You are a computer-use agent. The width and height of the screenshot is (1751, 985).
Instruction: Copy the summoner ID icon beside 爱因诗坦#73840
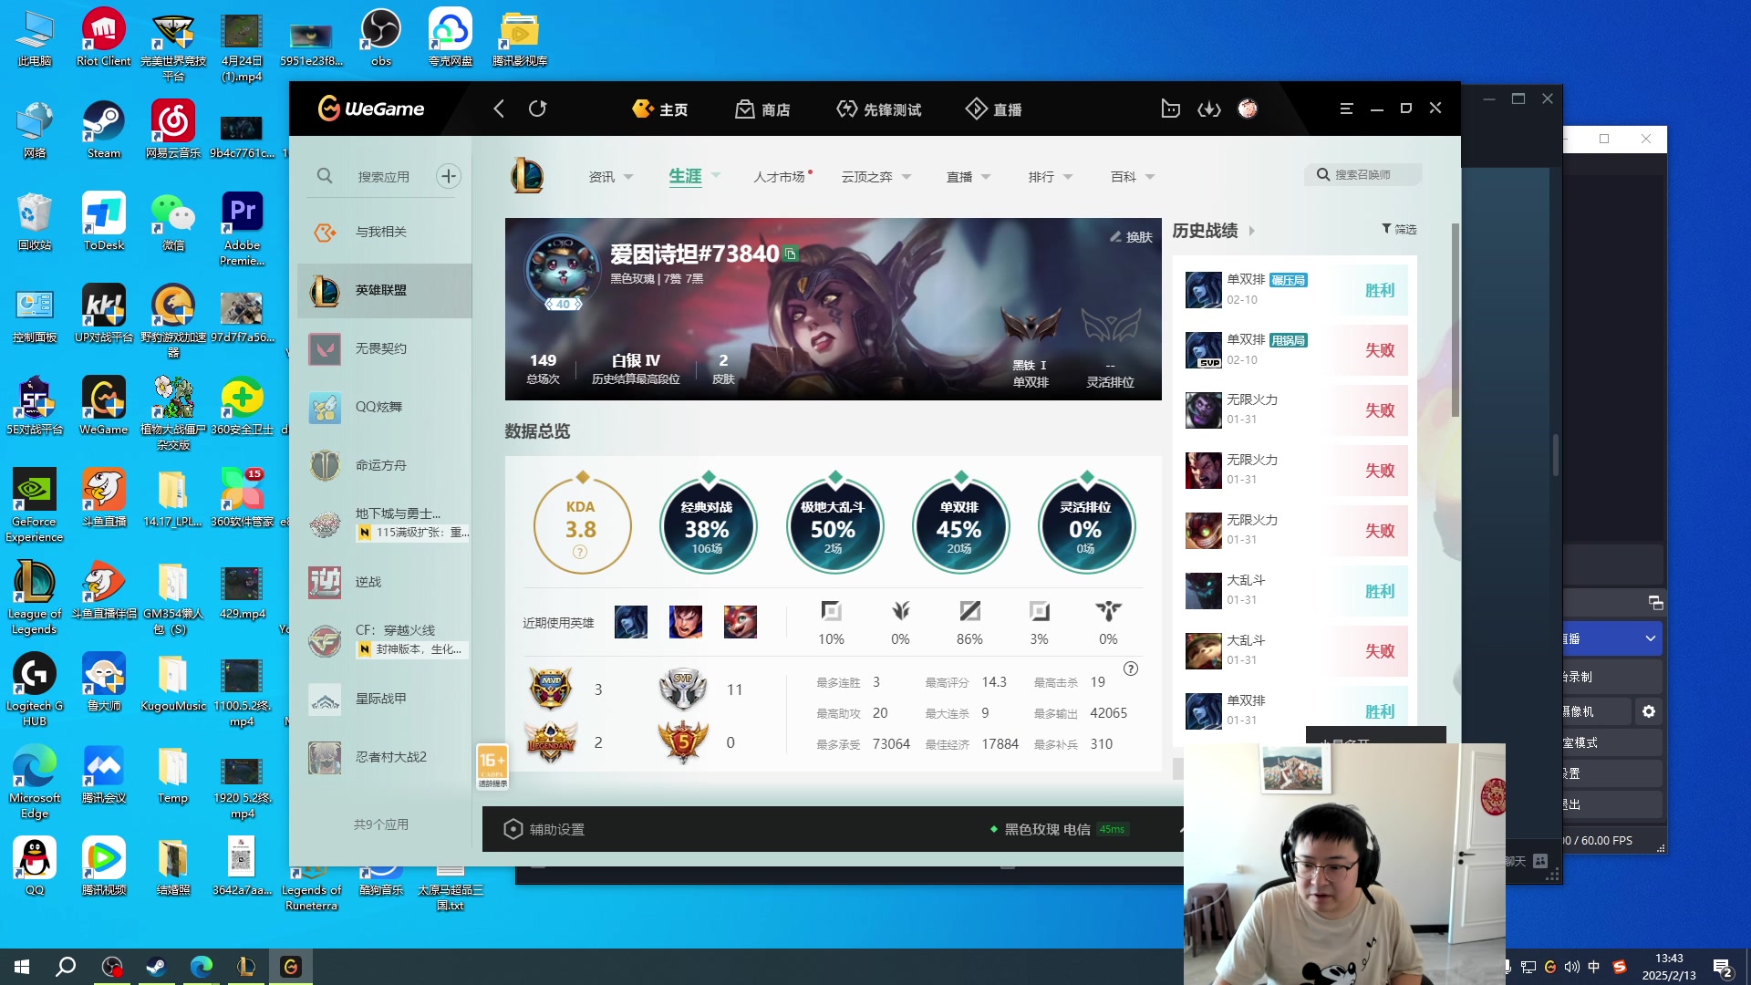(791, 254)
